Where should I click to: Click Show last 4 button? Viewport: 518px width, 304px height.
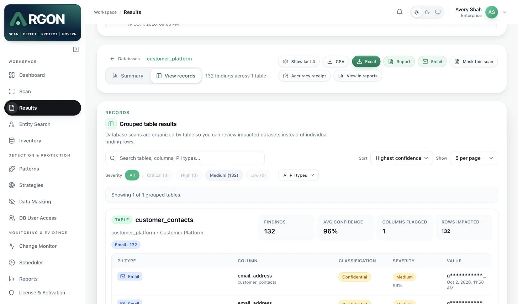coord(299,62)
